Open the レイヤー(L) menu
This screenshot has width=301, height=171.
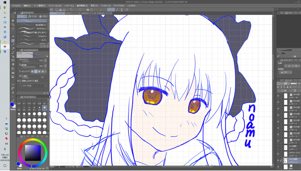pos(69,6)
